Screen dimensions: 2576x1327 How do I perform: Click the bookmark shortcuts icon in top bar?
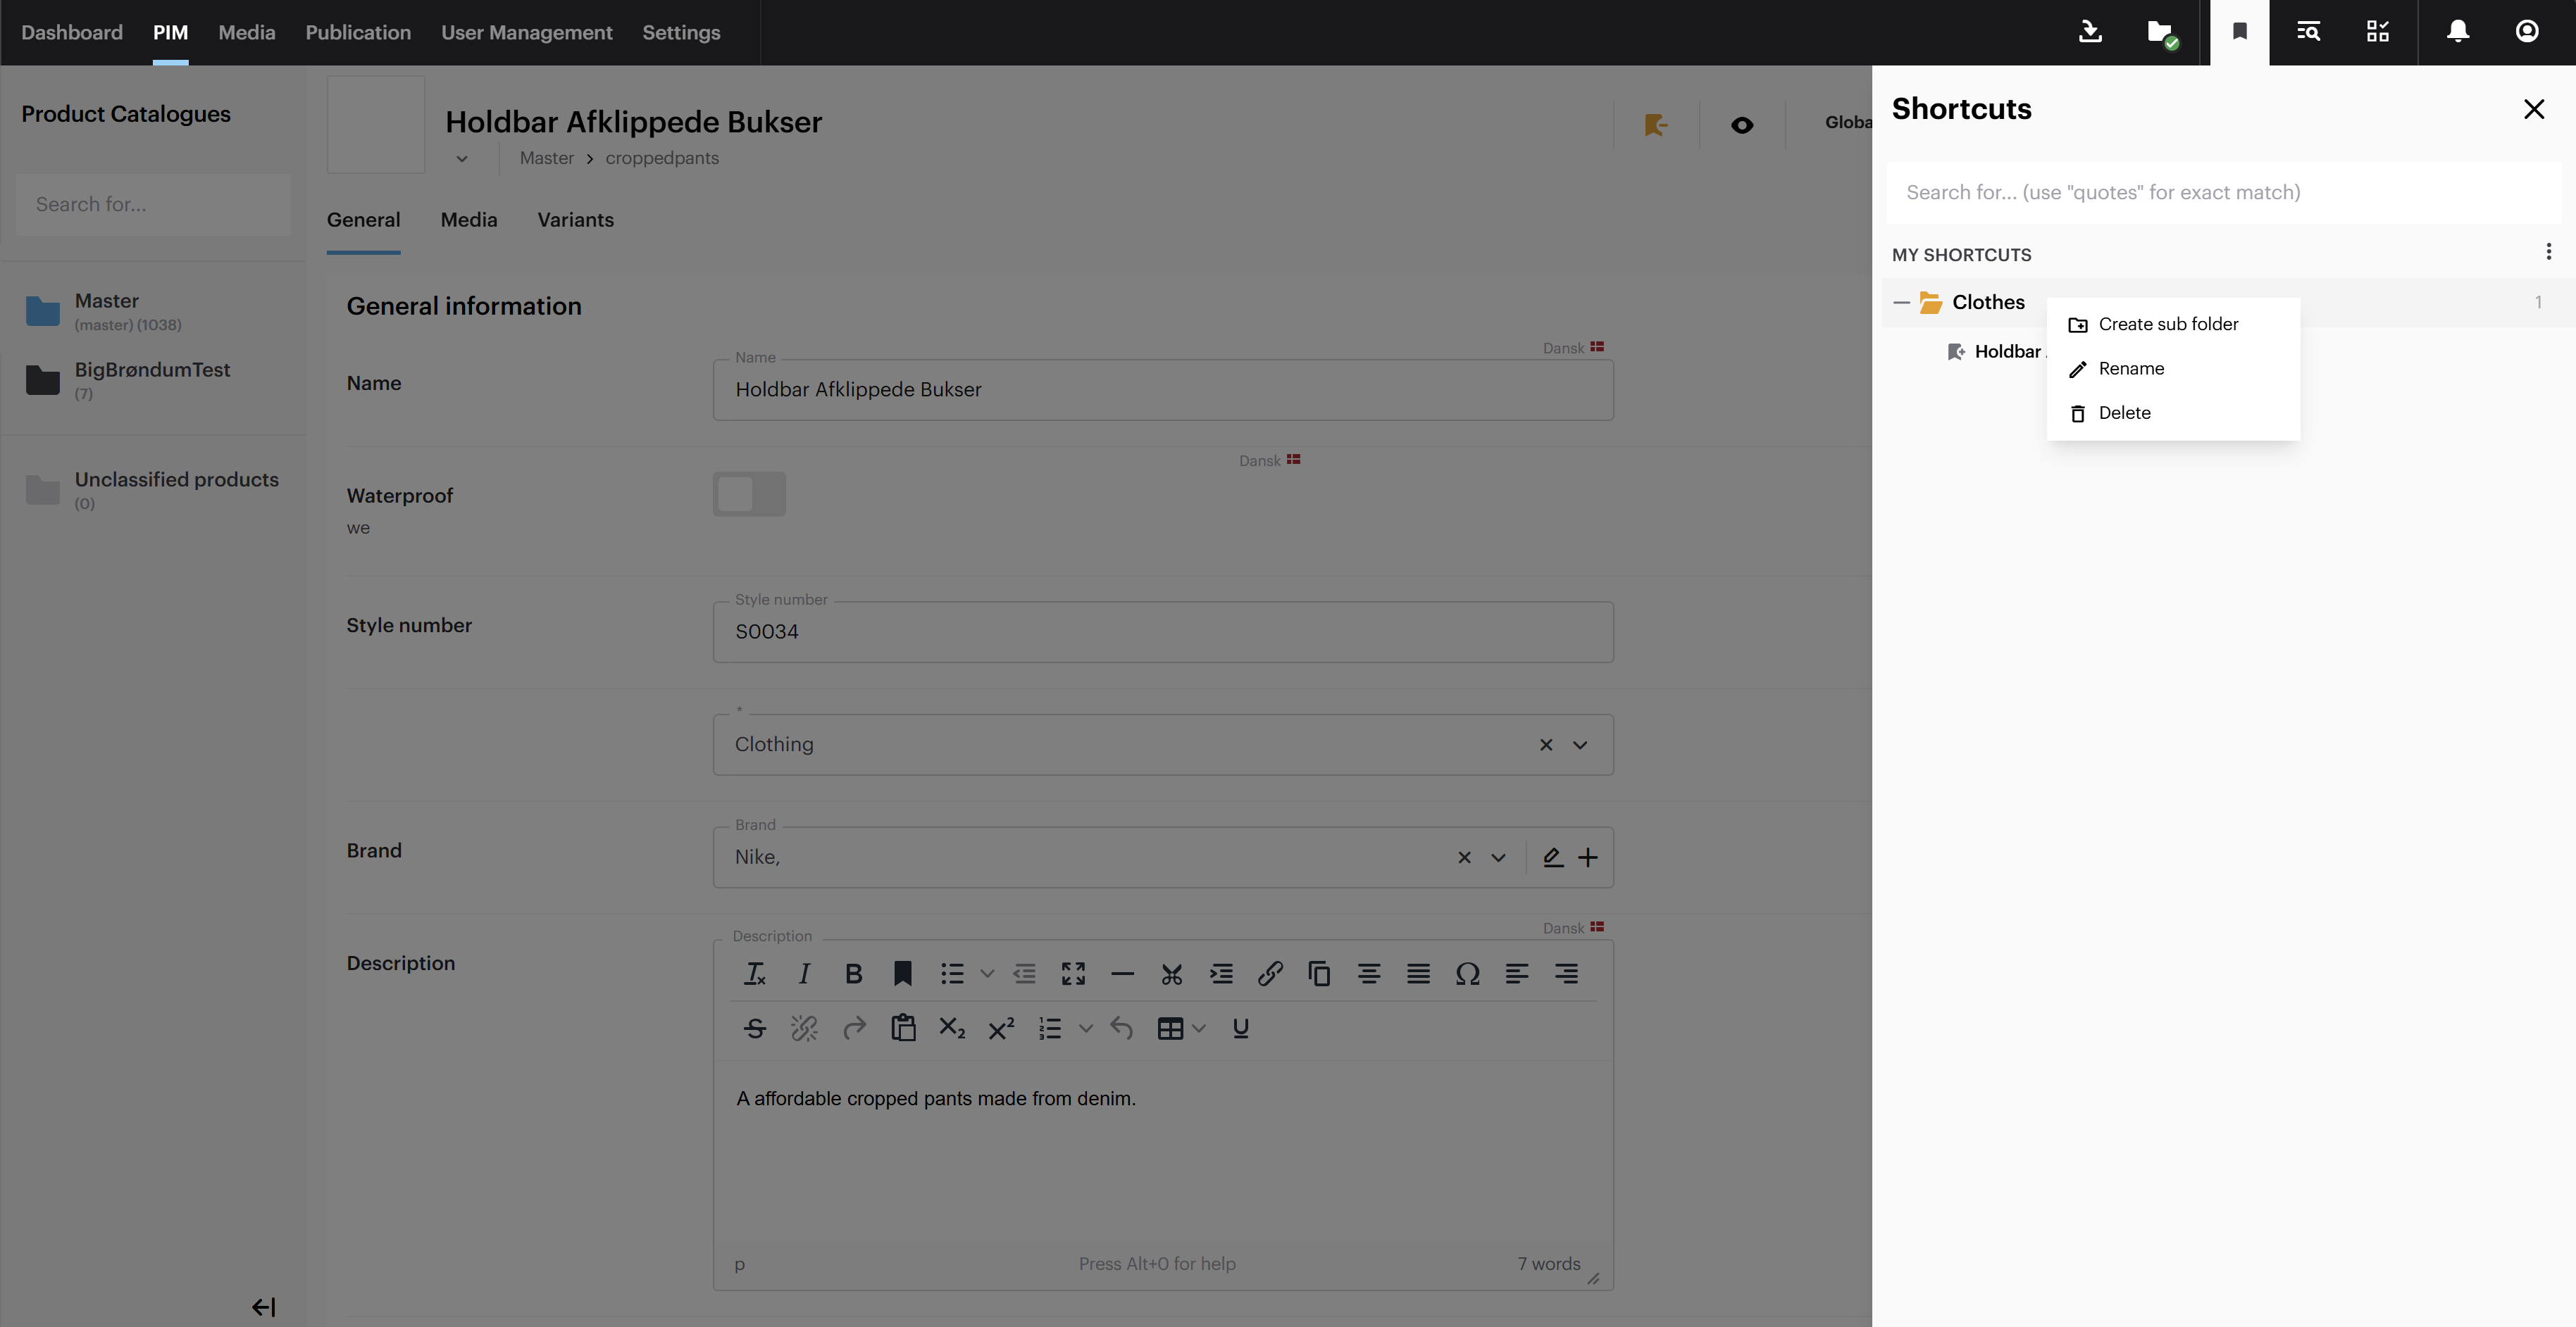[x=2240, y=32]
